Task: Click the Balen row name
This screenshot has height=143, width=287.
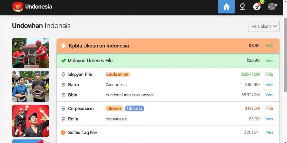Action: (x=74, y=85)
